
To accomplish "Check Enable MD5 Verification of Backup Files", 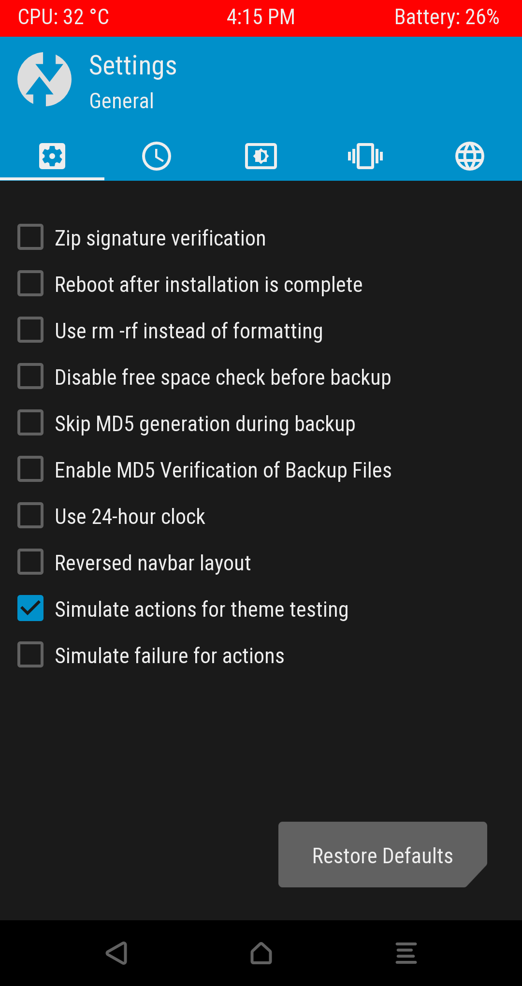I will pyautogui.click(x=30, y=469).
